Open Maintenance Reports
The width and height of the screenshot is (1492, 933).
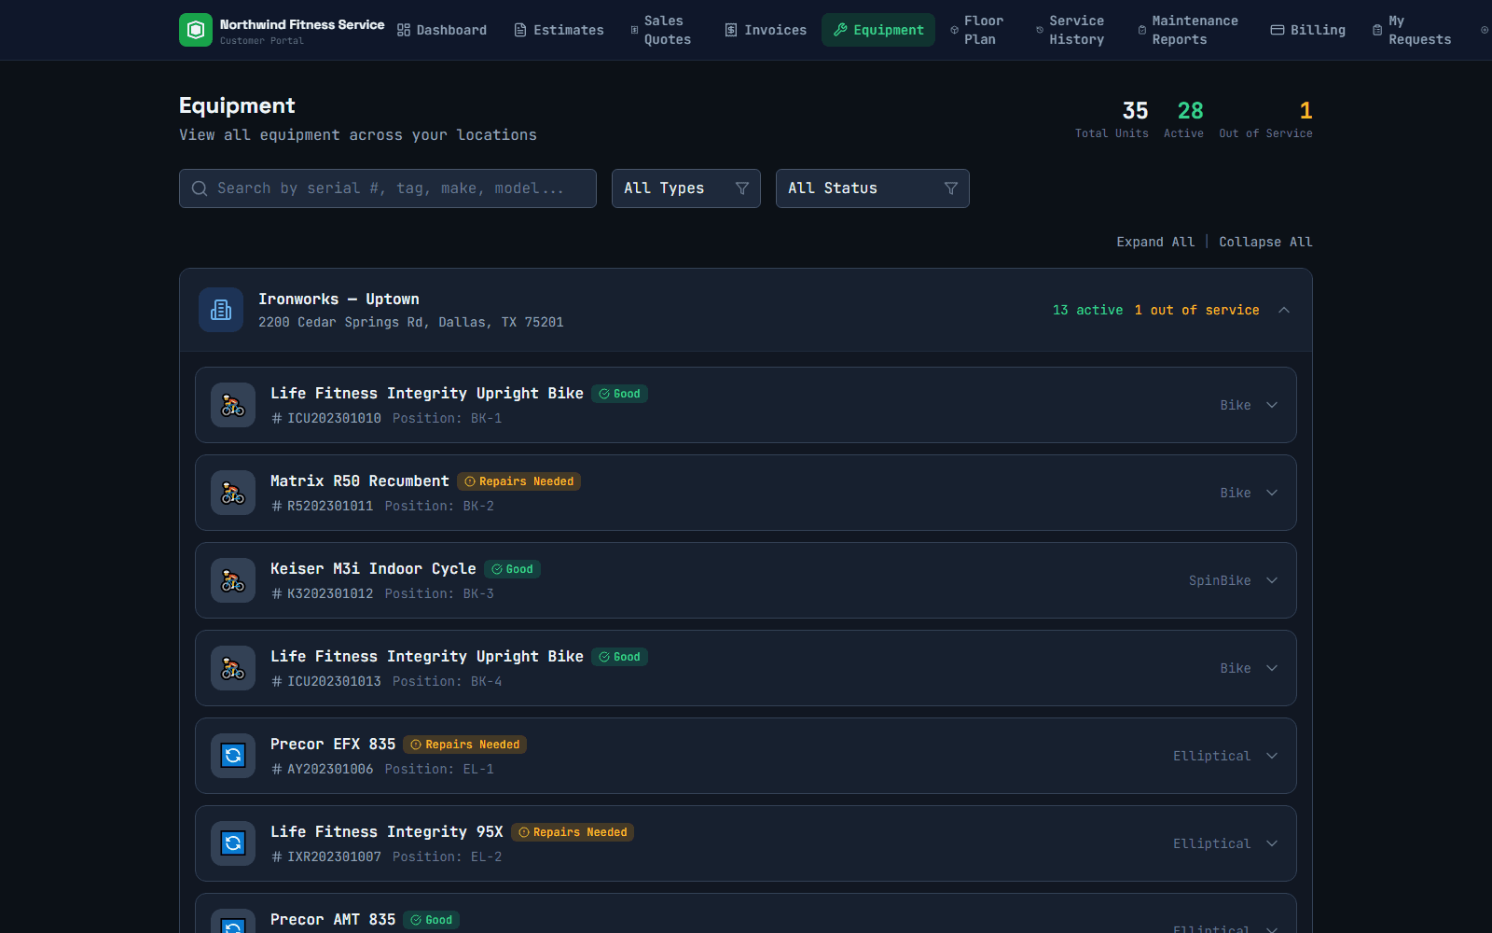pyautogui.click(x=1189, y=30)
